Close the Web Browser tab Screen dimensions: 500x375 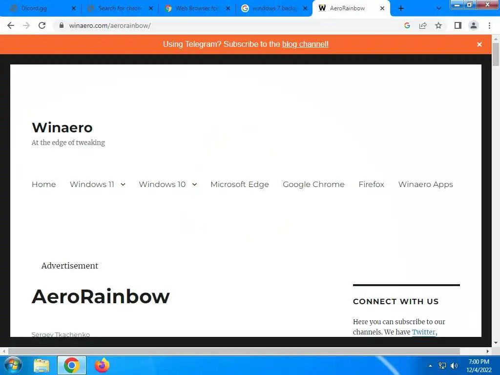click(x=228, y=9)
